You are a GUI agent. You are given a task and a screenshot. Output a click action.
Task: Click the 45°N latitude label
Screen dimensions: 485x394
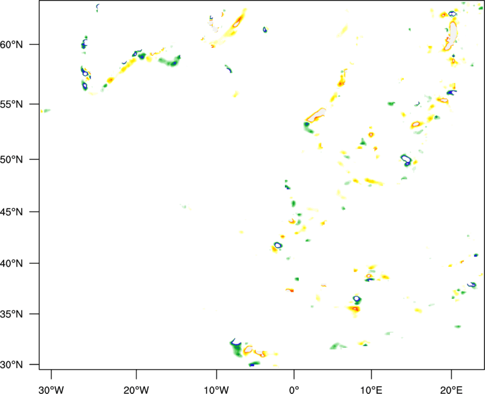coord(12,212)
